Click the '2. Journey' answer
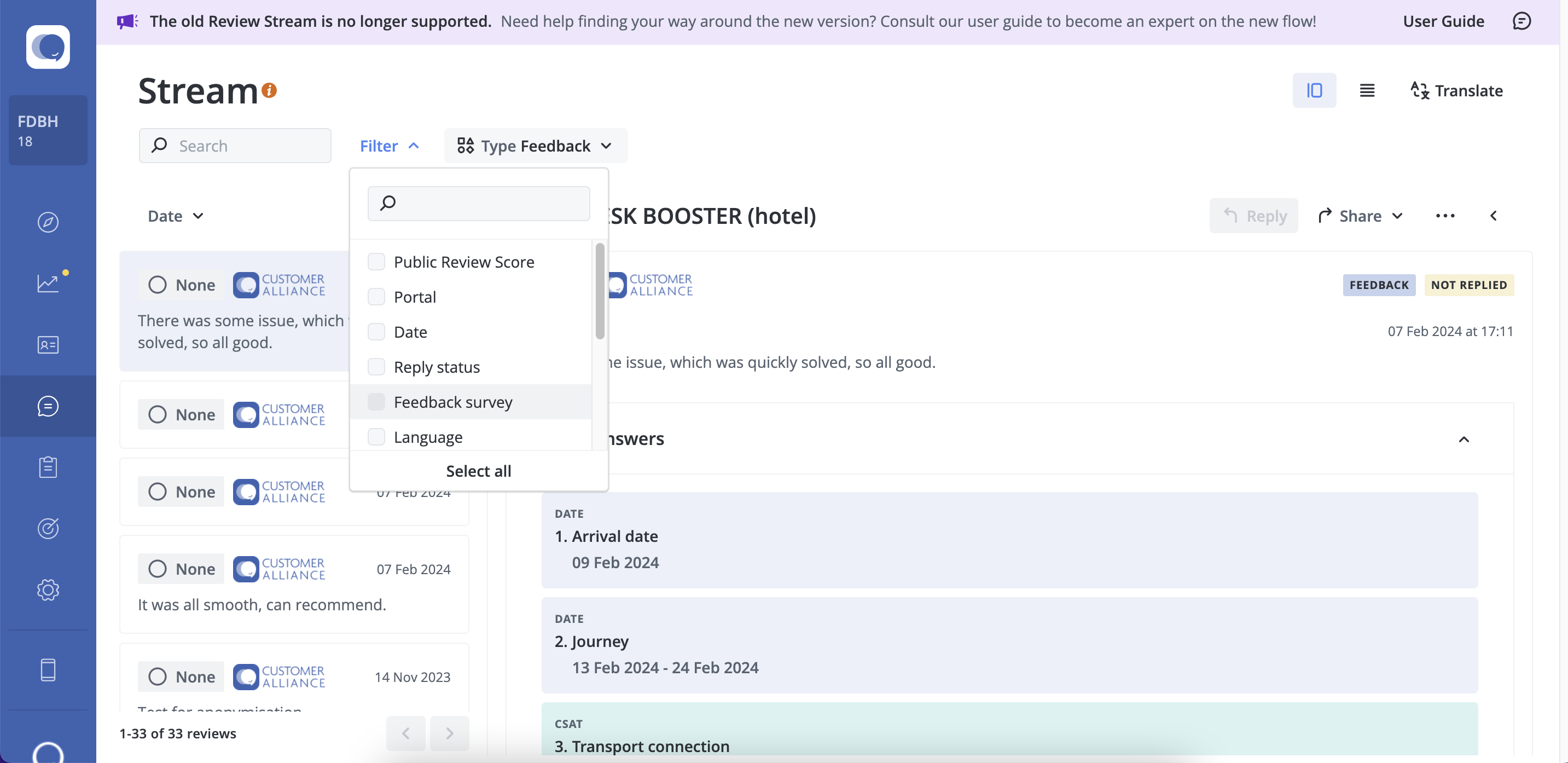This screenshot has height=763, width=1568. 1009,645
